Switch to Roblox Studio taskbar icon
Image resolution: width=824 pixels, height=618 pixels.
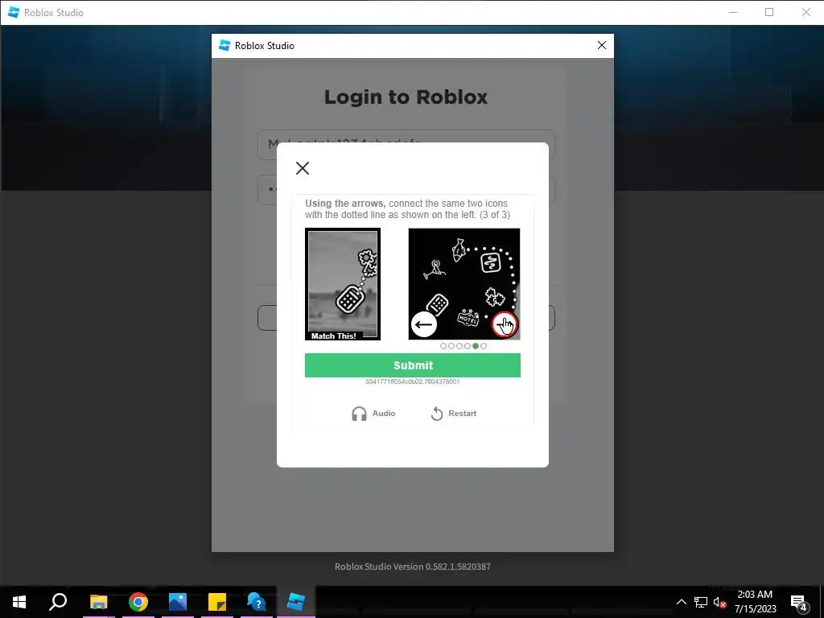pyautogui.click(x=296, y=602)
